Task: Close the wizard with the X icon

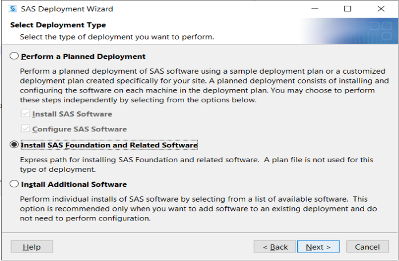Action: coord(381,9)
